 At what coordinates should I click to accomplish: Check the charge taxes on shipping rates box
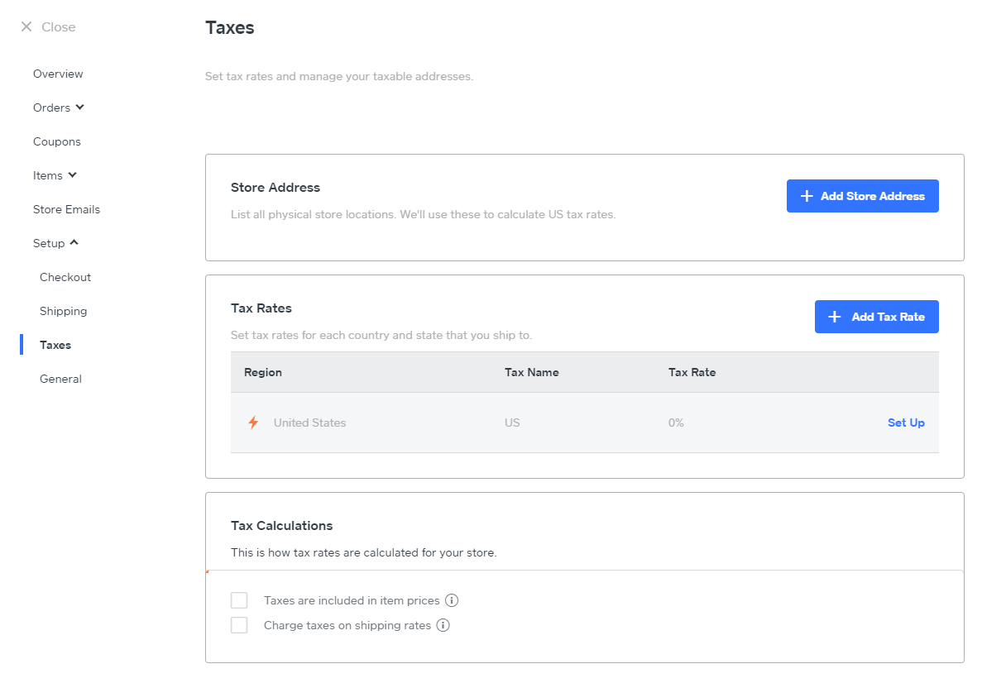click(239, 625)
